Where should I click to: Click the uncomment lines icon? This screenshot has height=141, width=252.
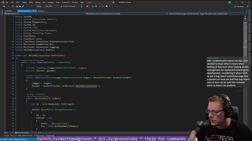pyautogui.click(x=103, y=6)
